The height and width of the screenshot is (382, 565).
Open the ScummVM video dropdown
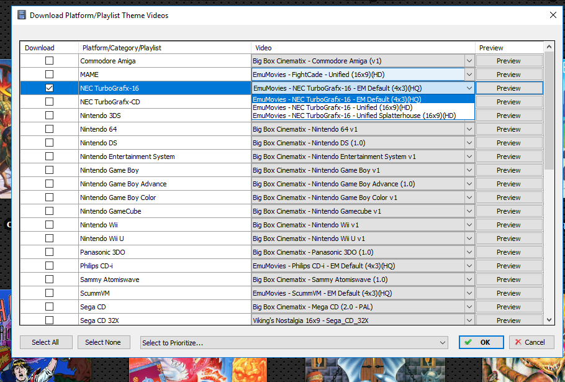(469, 293)
